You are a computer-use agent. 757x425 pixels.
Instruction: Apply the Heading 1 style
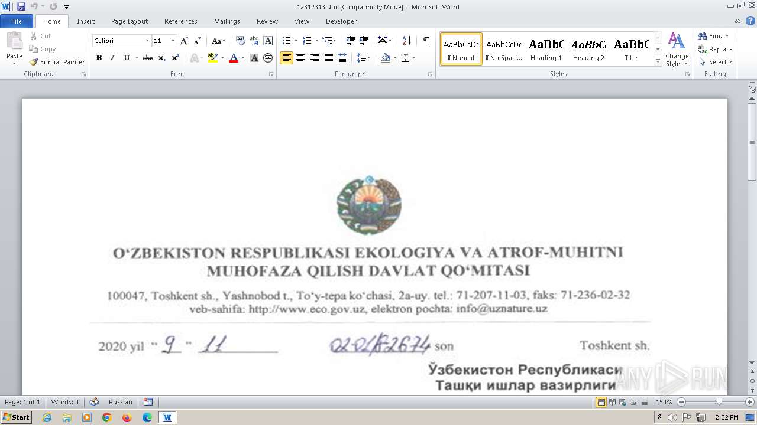(x=546, y=49)
